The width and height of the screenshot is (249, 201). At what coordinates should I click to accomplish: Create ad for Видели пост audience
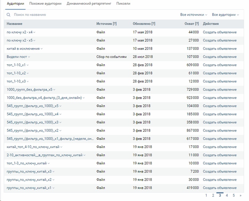pyautogui.click(x=220, y=57)
